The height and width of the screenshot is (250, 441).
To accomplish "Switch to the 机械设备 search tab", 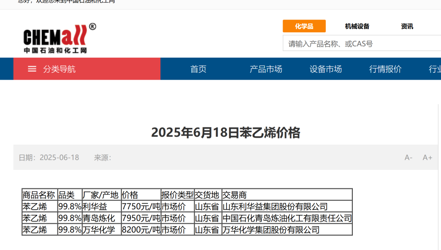I will click(x=357, y=26).
